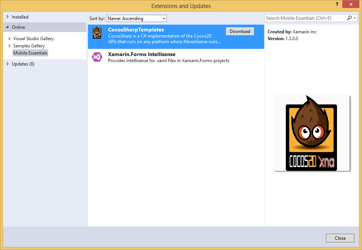The height and width of the screenshot is (250, 362).
Task: Select the Updates (8) label
Action: pos(23,64)
